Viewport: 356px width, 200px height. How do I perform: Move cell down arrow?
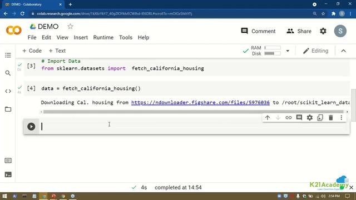pos(278,117)
